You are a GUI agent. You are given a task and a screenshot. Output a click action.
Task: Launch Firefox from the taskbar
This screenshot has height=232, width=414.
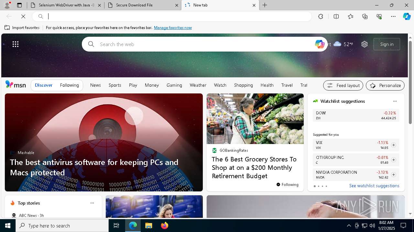(x=165, y=226)
